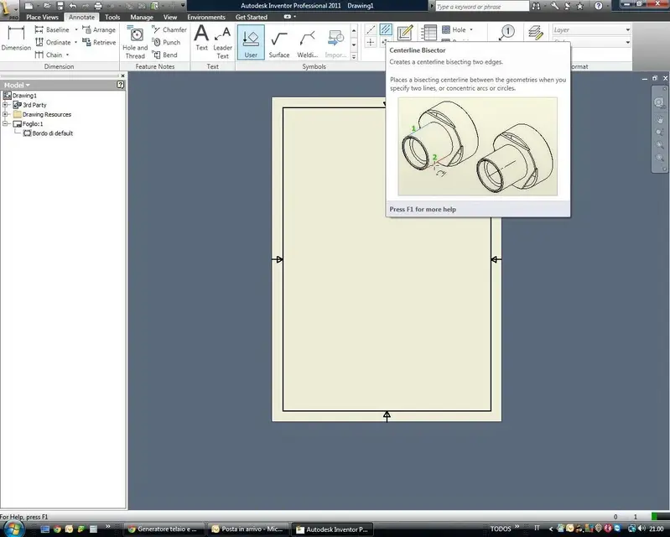
Task: Click the Parts List table icon
Action: pos(428,33)
